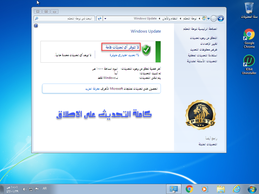Go back using the blue arrow button
This screenshot has height=194, width=259.
(221, 19)
